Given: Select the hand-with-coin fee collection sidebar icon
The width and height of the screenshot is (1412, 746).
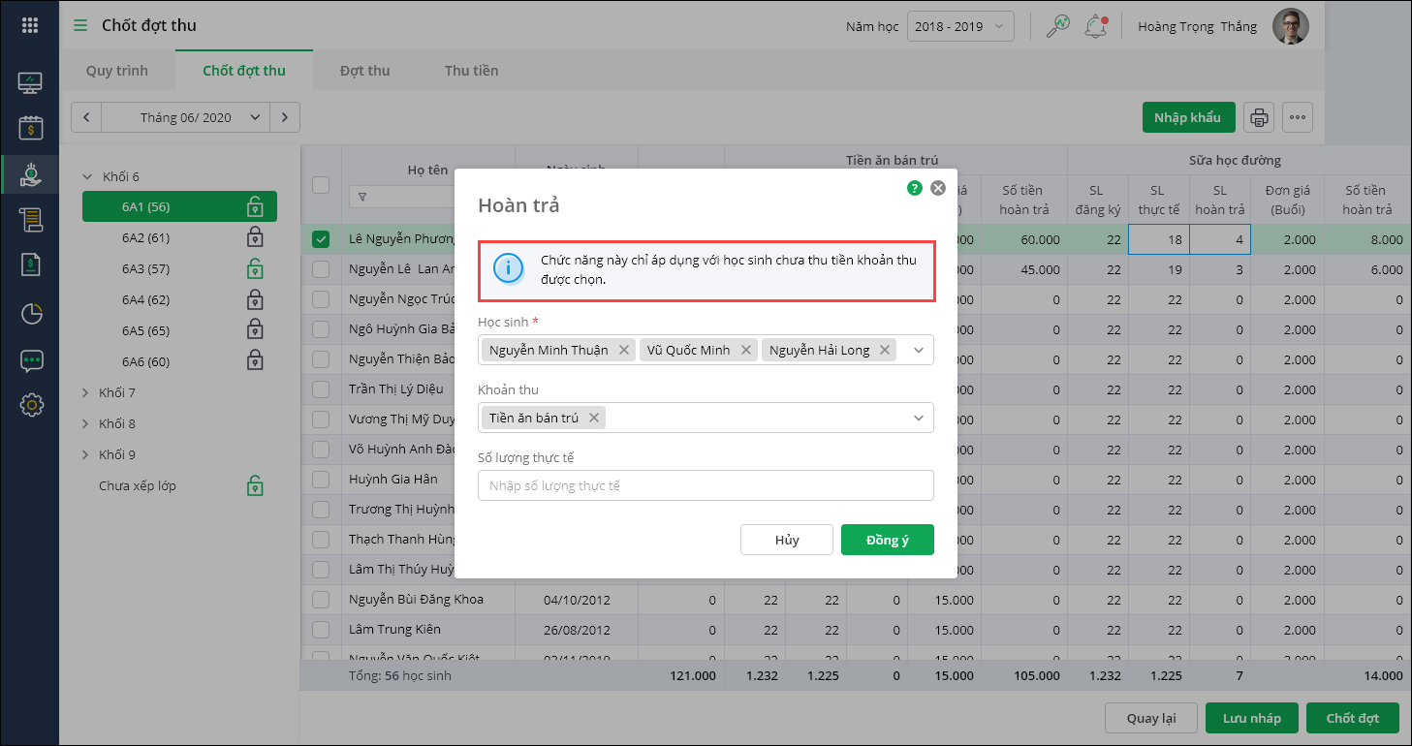Looking at the screenshot, I should [x=30, y=174].
